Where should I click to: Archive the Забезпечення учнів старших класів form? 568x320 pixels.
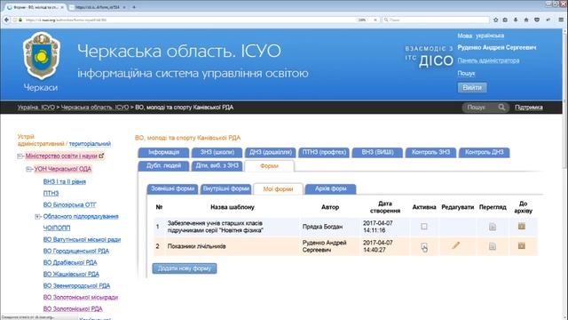pos(521,226)
